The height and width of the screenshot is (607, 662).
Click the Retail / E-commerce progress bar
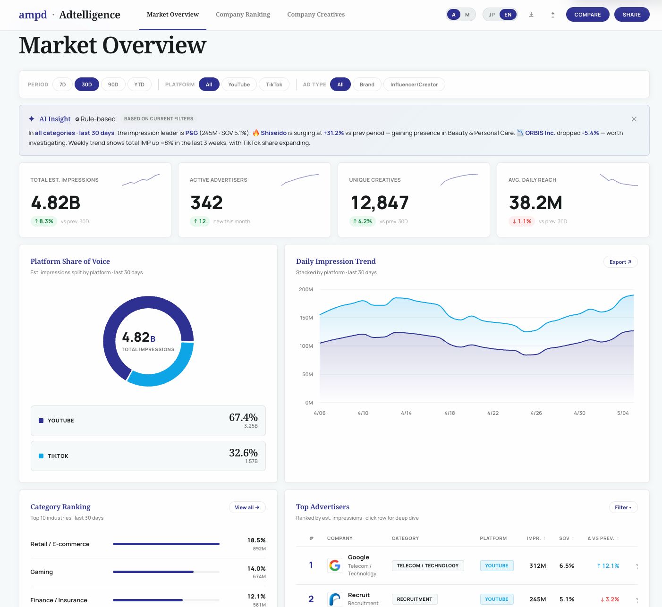[166, 544]
